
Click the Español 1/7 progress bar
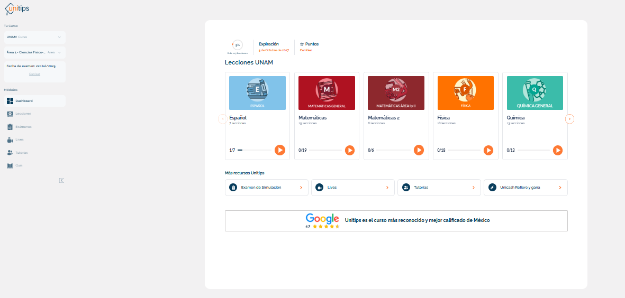pyautogui.click(x=255, y=151)
